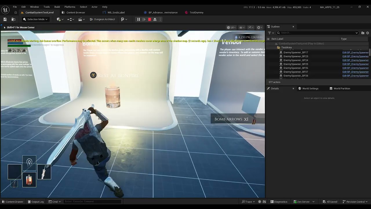371x209 pixels.
Task: Pause the play-in-editor simulation
Action: [139, 19]
